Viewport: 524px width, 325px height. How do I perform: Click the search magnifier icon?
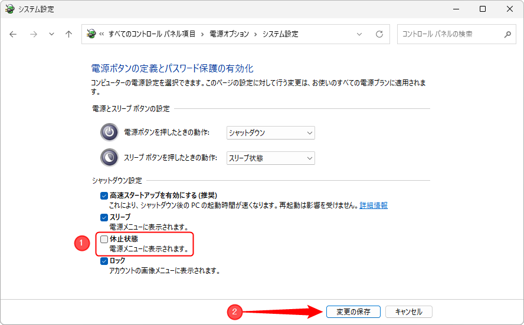507,34
